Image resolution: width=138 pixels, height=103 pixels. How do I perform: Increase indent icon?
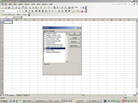pyautogui.click(x=69, y=11)
